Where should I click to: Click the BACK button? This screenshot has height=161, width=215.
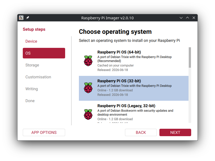click(x=141, y=132)
